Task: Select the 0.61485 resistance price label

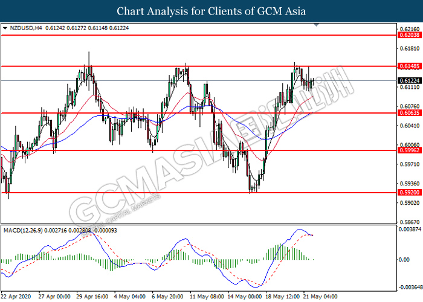Action: point(410,66)
